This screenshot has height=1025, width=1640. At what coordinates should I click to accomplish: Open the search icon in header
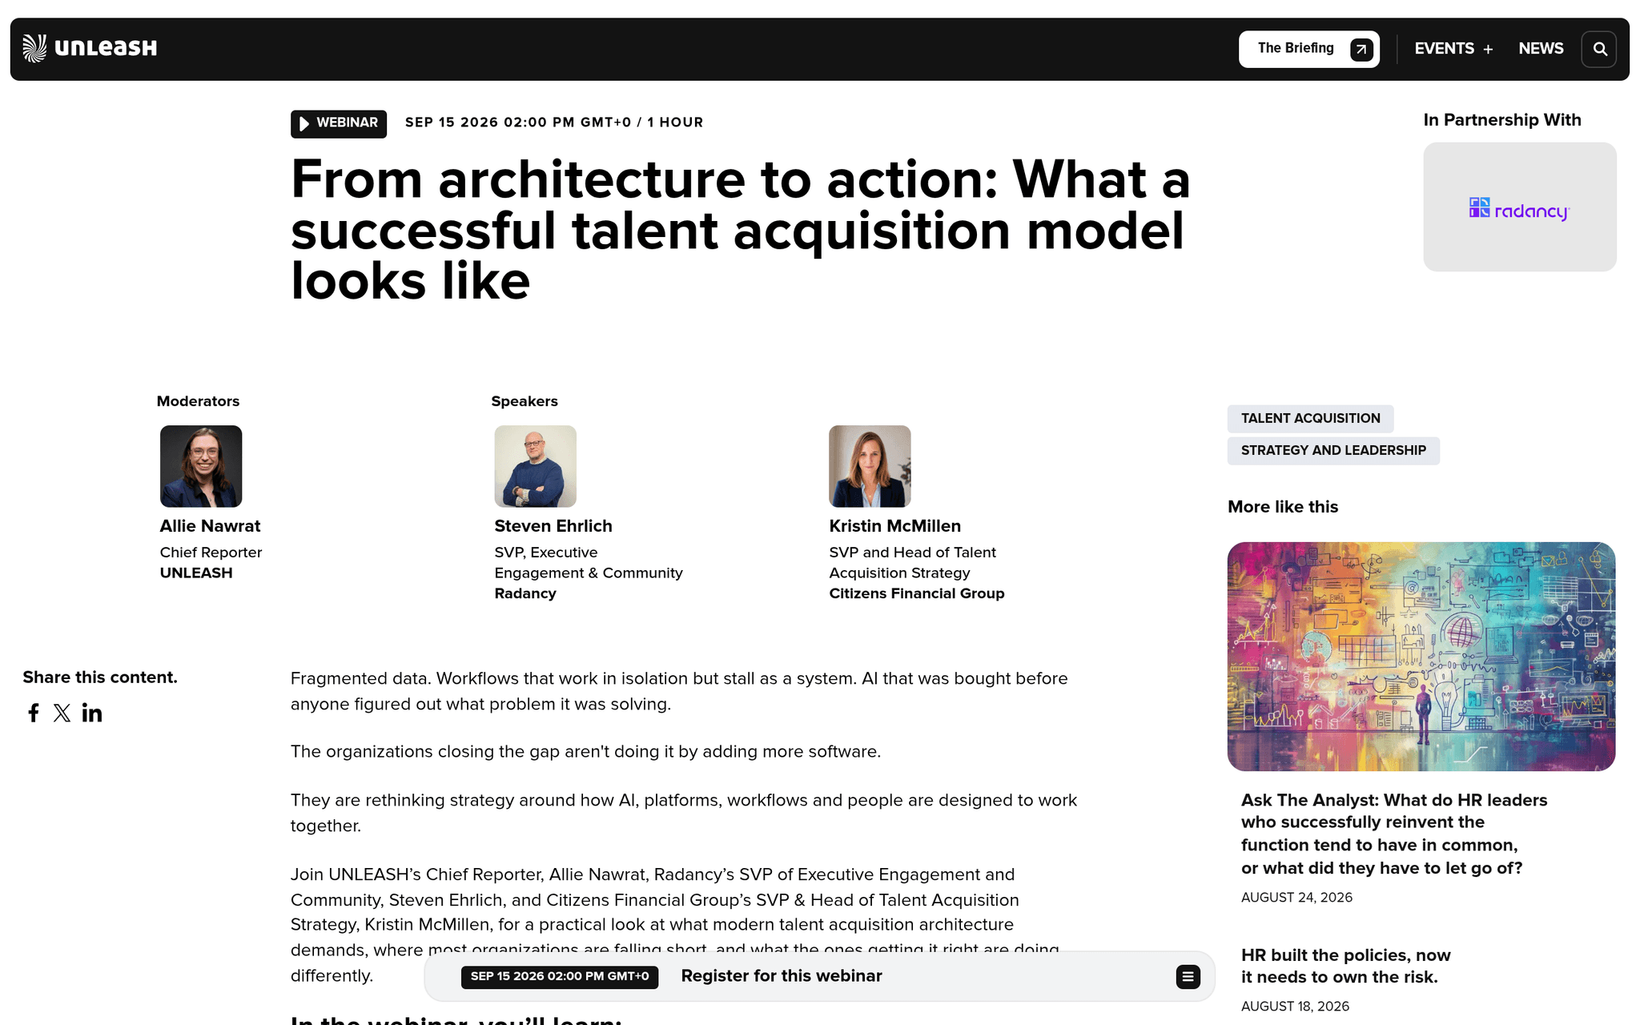tap(1599, 49)
